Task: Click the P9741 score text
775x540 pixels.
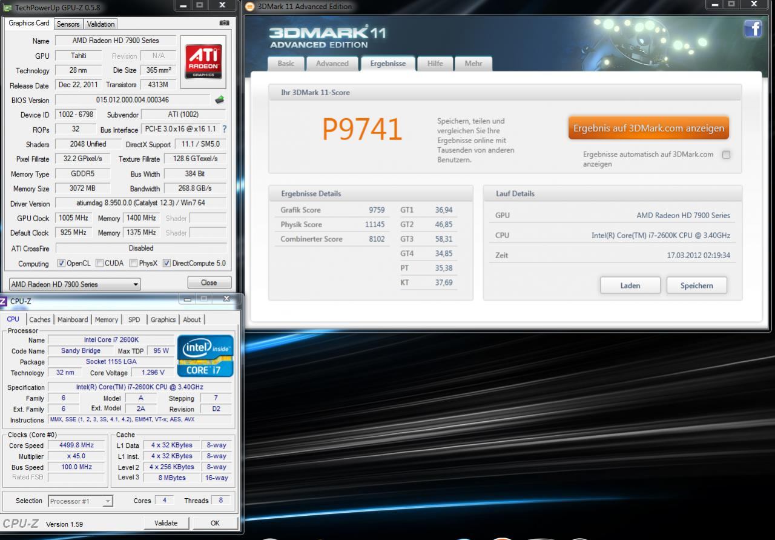Action: tap(362, 129)
